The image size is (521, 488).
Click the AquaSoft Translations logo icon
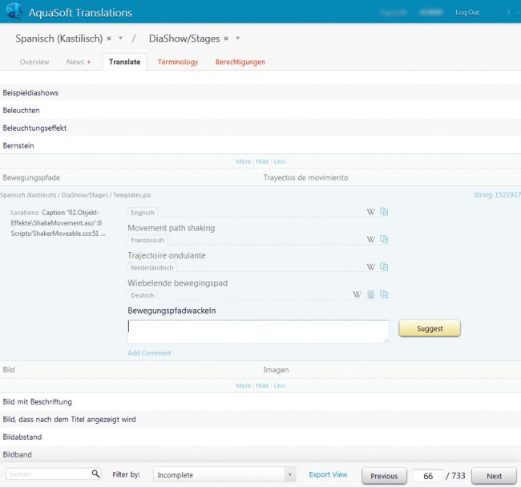13,12
